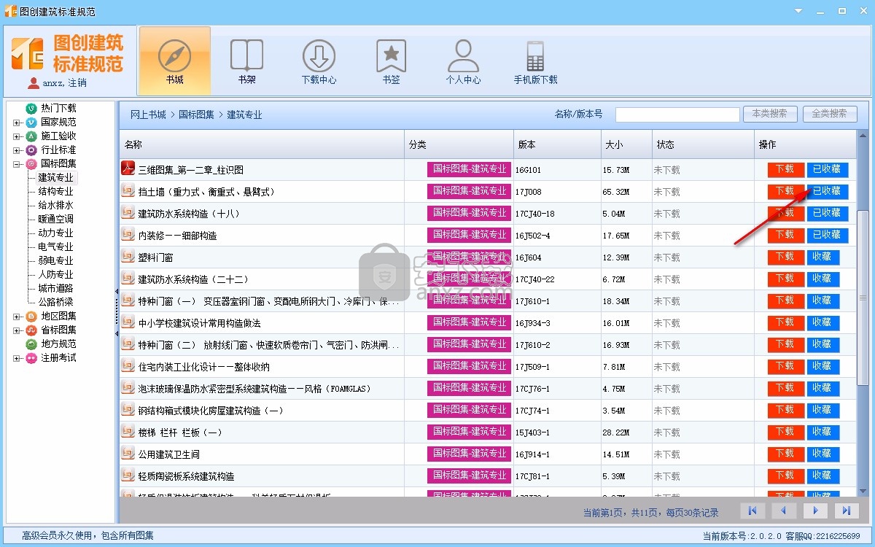Click the sidebar collapse splitter handle
This screenshot has width=875, height=547.
coord(117,312)
